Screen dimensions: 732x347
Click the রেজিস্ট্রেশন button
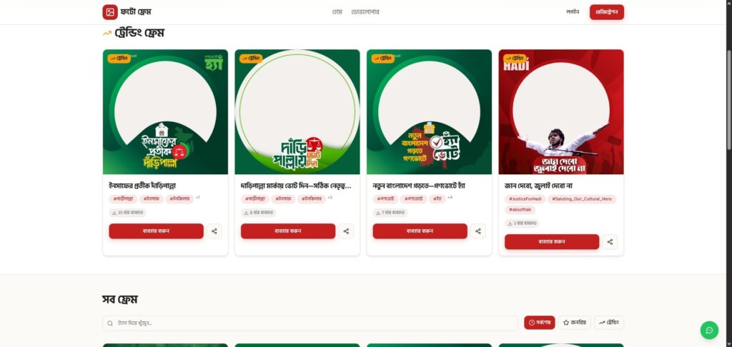(x=606, y=12)
